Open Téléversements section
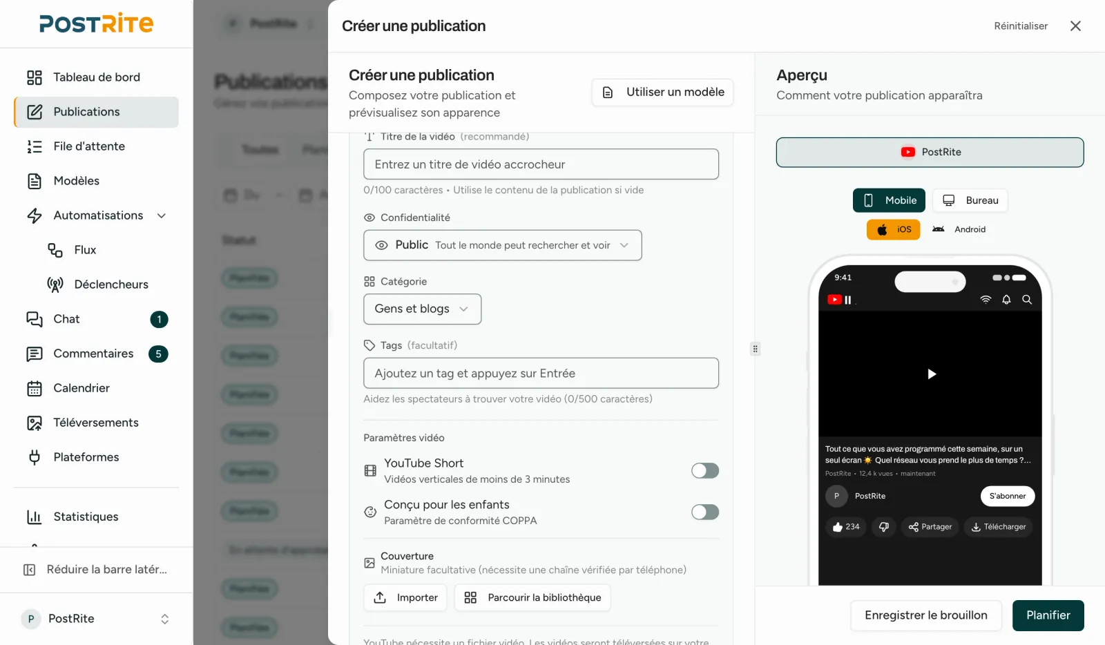The height and width of the screenshot is (645, 1105). (96, 423)
